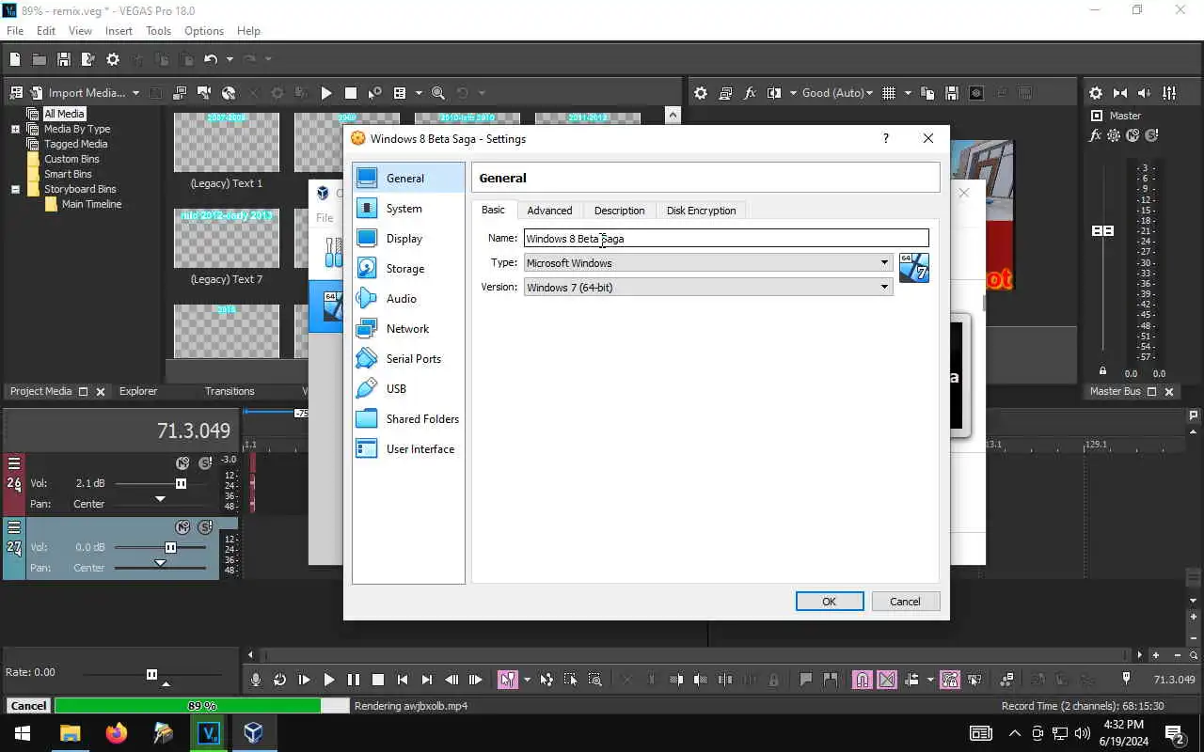Click the record microphone button in transport
This screenshot has width=1204, height=752.
256,680
